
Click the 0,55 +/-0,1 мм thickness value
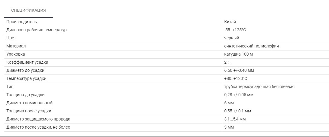(x=238, y=111)
